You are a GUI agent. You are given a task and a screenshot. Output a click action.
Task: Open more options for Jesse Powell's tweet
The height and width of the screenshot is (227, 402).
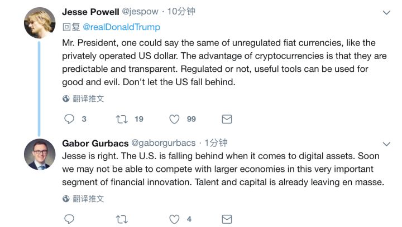pos(386,12)
